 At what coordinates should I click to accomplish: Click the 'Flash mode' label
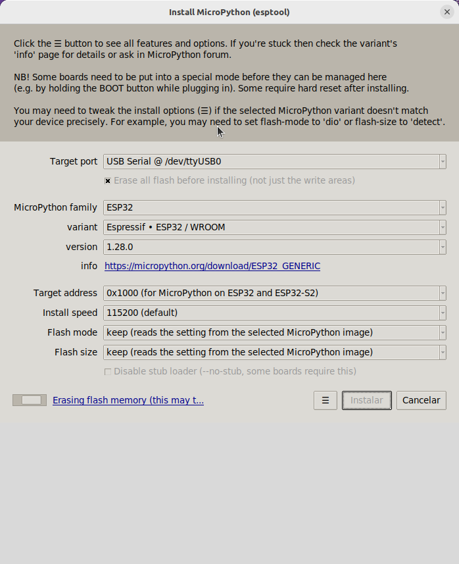72,333
